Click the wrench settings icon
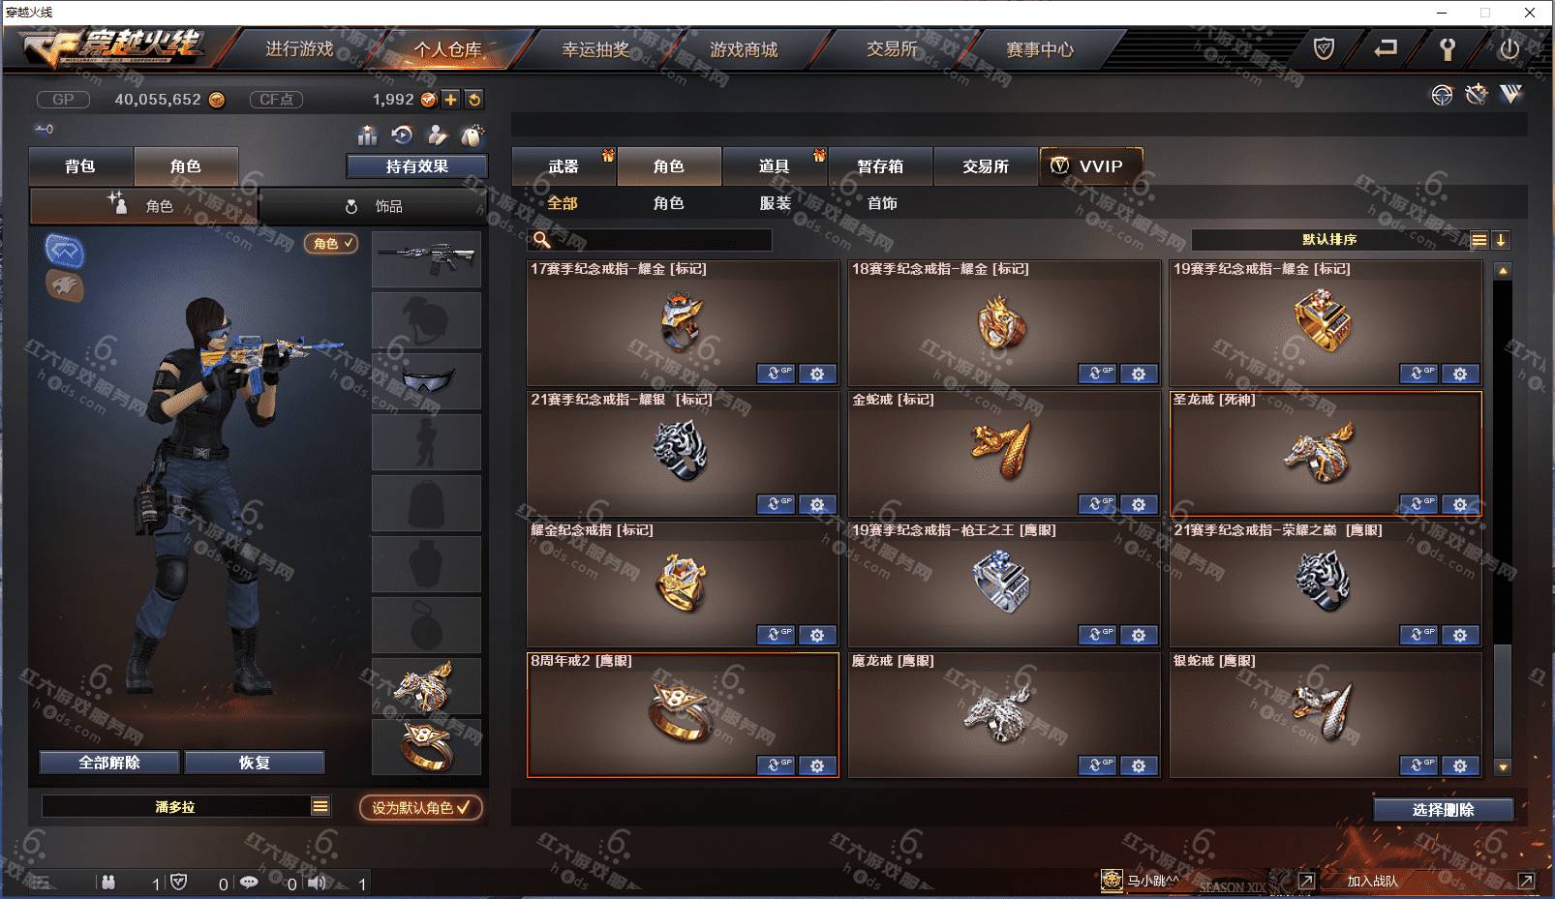Screen dimensions: 1555x899 pos(1448,48)
